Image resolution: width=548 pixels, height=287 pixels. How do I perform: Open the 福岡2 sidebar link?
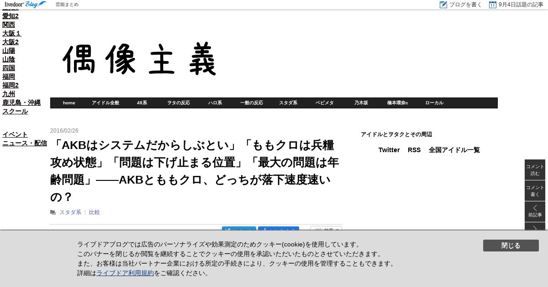coord(11,85)
